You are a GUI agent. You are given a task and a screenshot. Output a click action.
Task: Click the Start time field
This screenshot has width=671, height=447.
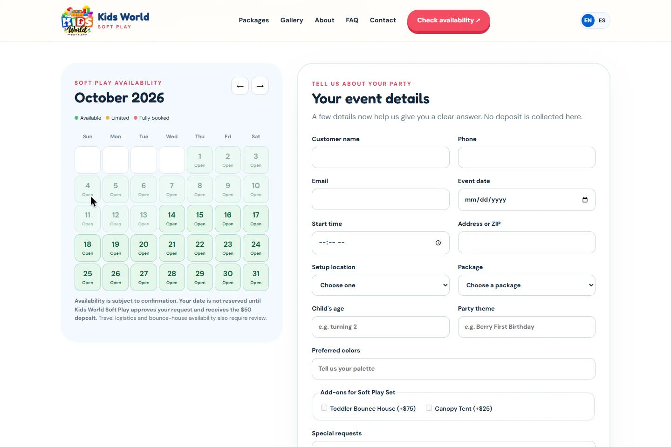click(381, 243)
